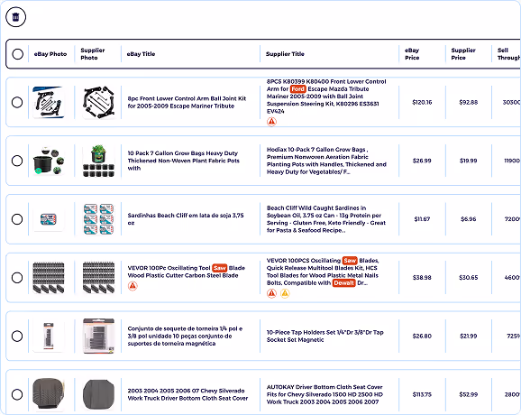Viewport: 521px width, 415px height.
Task: Click supplier price $30.65
Action: tap(468, 278)
